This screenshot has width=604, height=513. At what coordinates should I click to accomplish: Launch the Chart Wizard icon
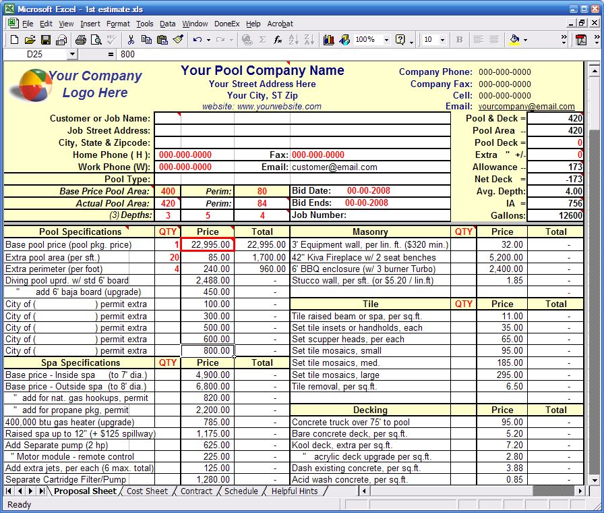pyautogui.click(x=328, y=39)
